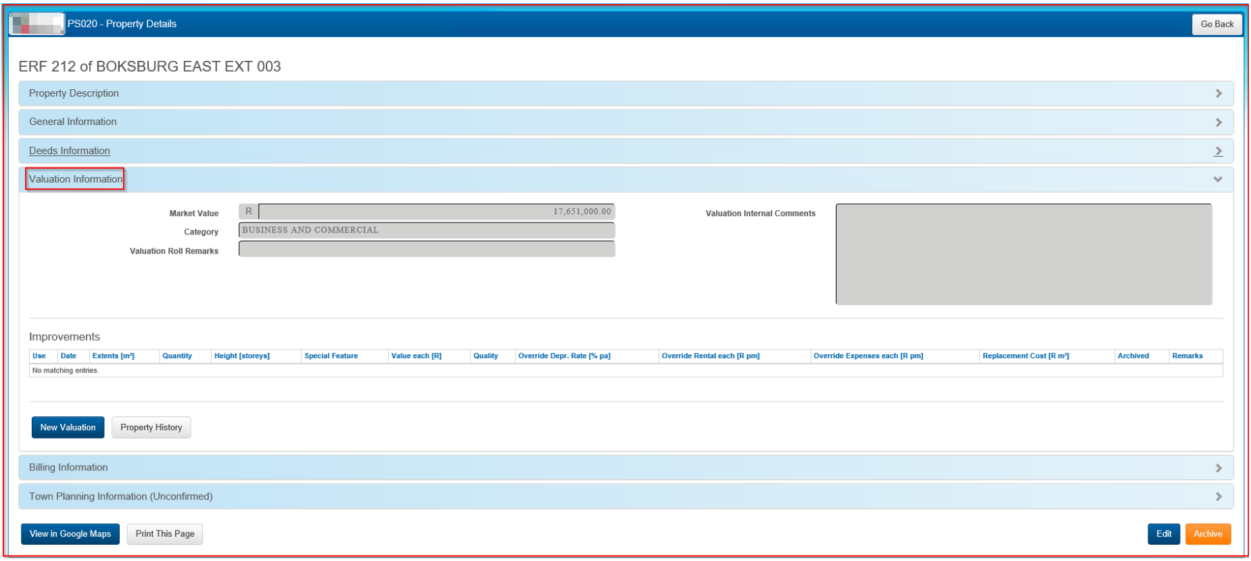Open the Property Description section header
This screenshot has width=1251, height=561.
(x=74, y=93)
